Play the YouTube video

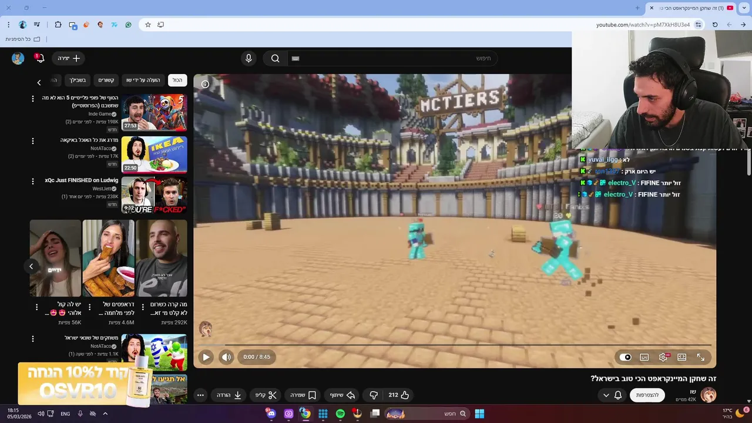pos(206,357)
